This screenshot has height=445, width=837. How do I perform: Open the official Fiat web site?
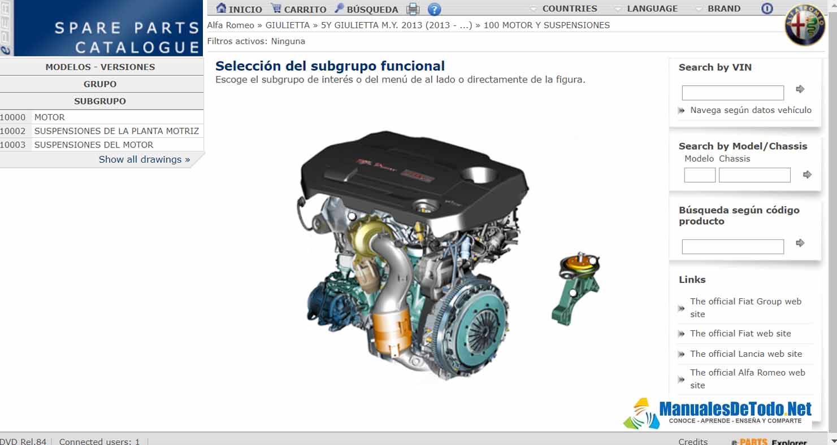740,333
